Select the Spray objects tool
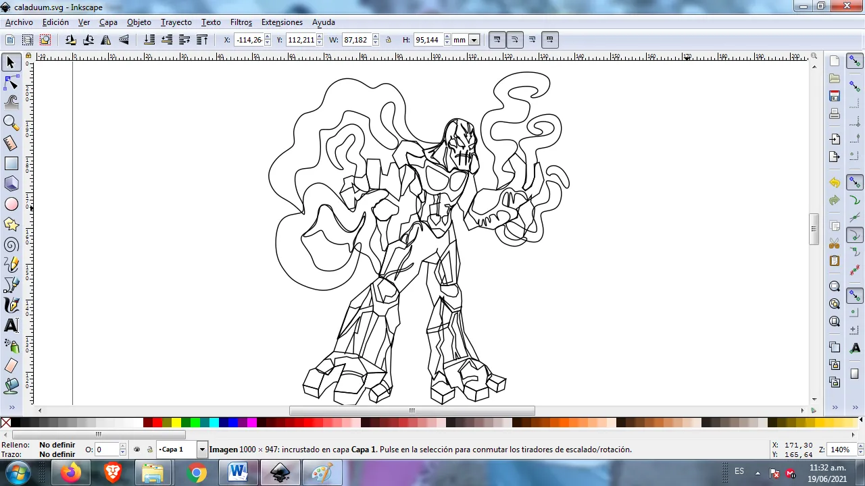 coord(11,346)
